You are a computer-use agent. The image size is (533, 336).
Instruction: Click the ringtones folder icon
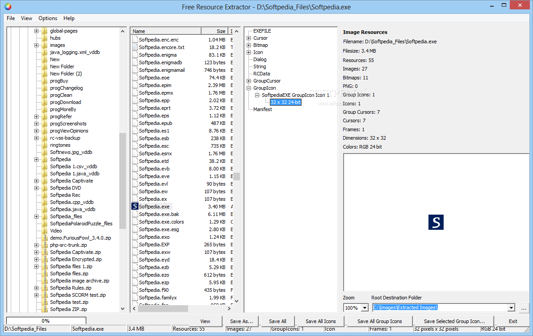45,145
